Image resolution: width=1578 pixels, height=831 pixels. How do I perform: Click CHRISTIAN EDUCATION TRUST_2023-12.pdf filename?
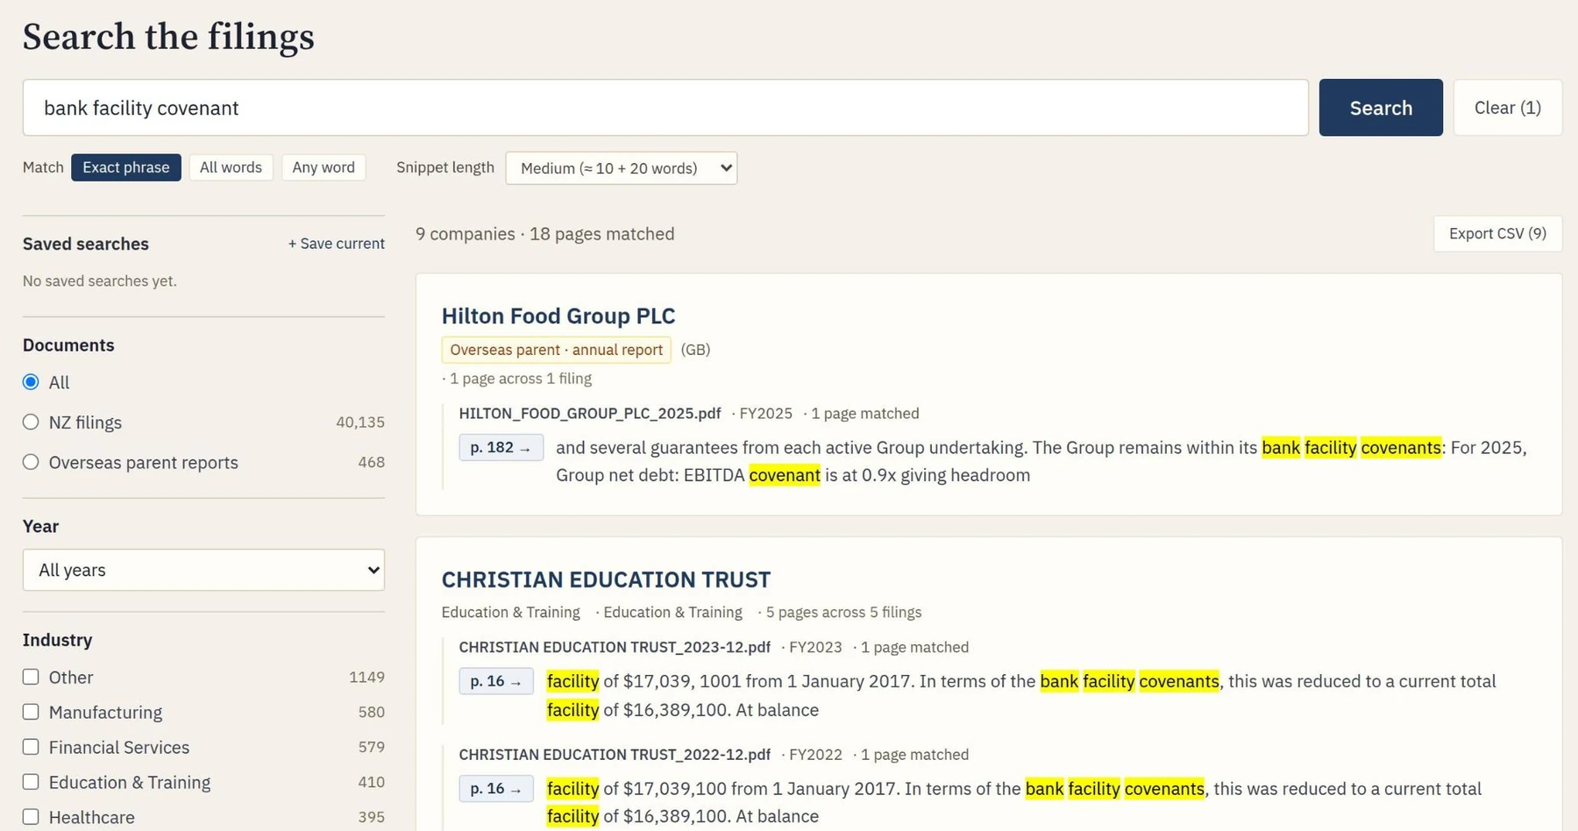tap(615, 648)
